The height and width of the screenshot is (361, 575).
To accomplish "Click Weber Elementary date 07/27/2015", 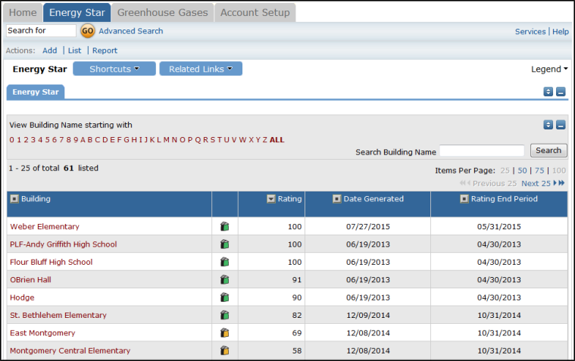I will click(x=368, y=226).
